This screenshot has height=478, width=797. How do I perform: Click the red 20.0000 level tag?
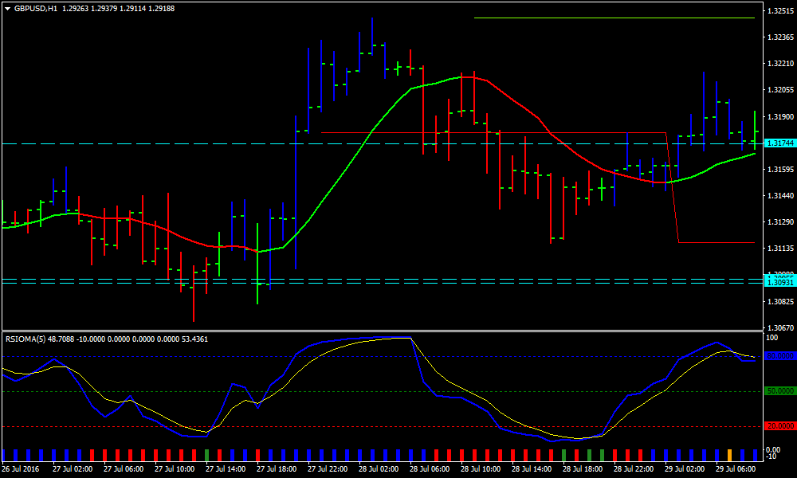pyautogui.click(x=778, y=426)
